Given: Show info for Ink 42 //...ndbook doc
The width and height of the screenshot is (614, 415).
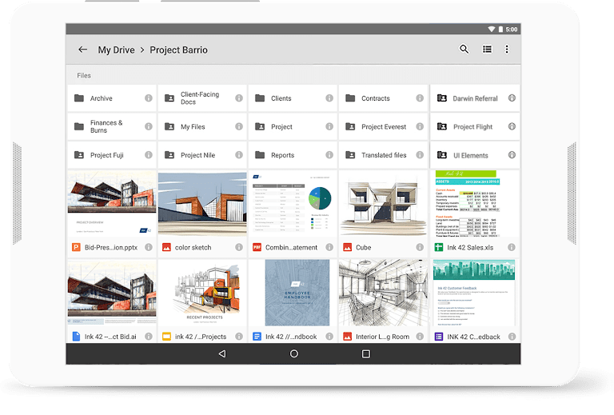Looking at the screenshot, I should tap(329, 337).
